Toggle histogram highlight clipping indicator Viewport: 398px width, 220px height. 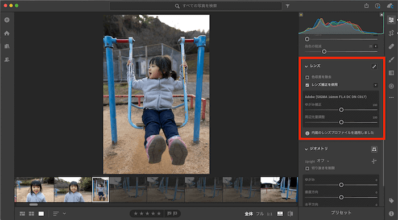click(382, 15)
